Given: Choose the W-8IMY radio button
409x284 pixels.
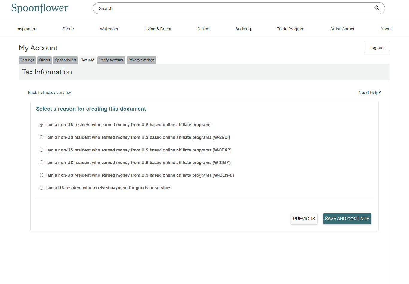Looking at the screenshot, I should 42,163.
